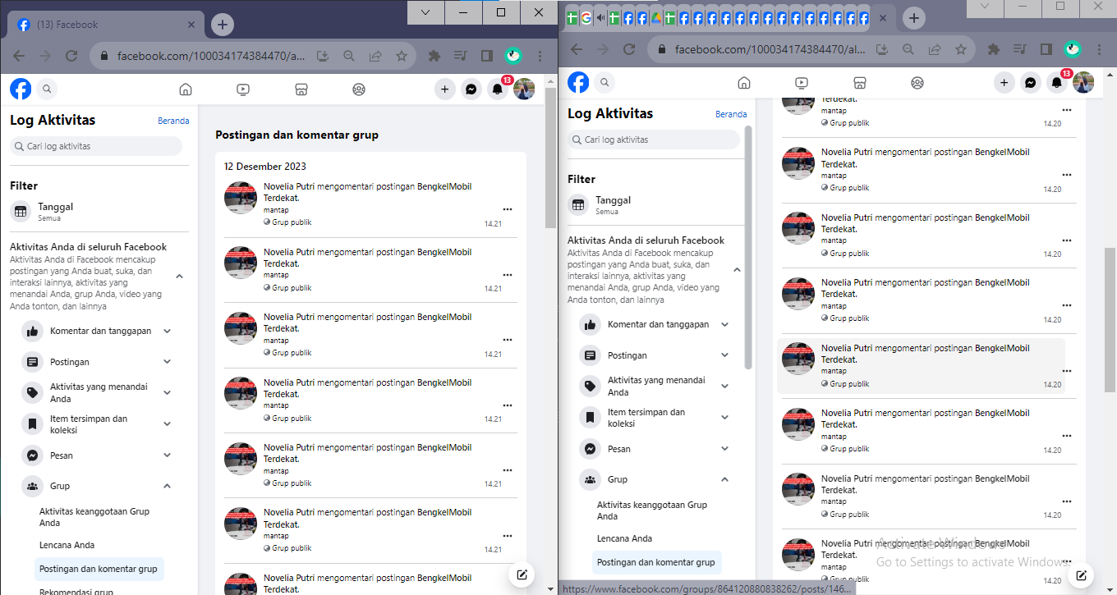The width and height of the screenshot is (1117, 595).
Task: Open new message compose icon in left window
Action: coord(522,574)
